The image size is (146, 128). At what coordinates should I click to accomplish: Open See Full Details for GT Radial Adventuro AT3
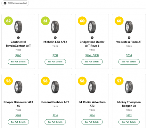tap(92, 122)
